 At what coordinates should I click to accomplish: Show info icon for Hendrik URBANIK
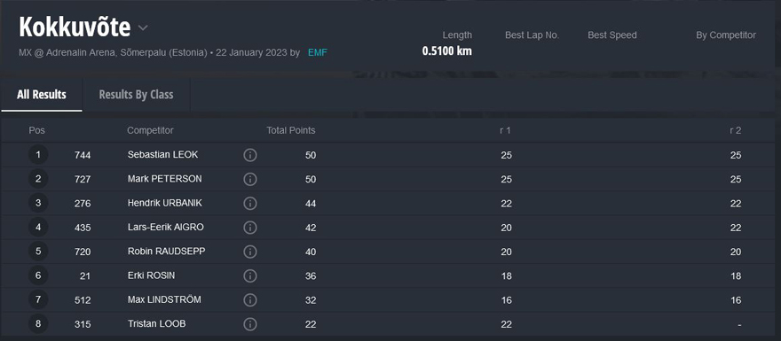250,204
